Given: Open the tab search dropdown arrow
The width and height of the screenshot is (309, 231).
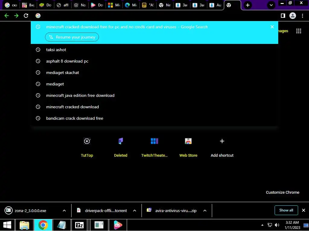Looking at the screenshot, I should point(271,5).
